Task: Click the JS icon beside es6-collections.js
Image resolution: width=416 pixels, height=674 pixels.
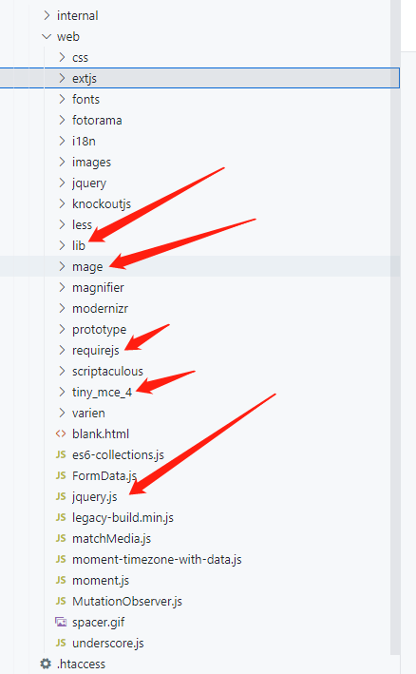Action: point(61,454)
